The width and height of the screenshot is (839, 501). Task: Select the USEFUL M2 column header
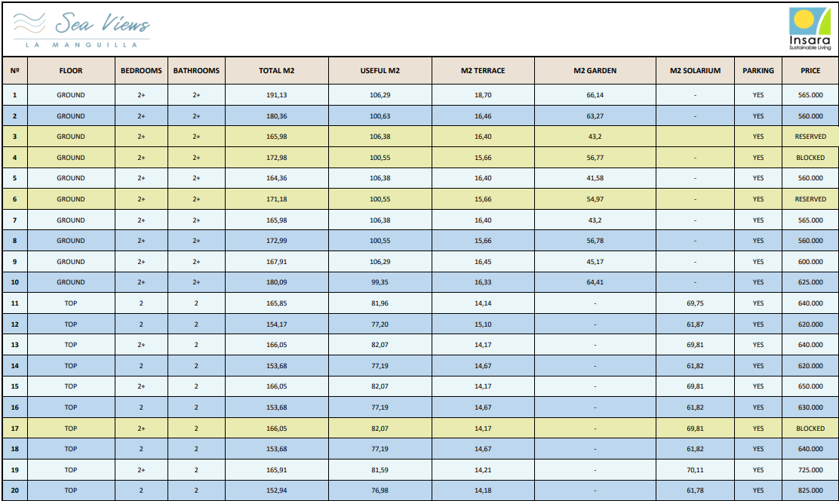380,71
